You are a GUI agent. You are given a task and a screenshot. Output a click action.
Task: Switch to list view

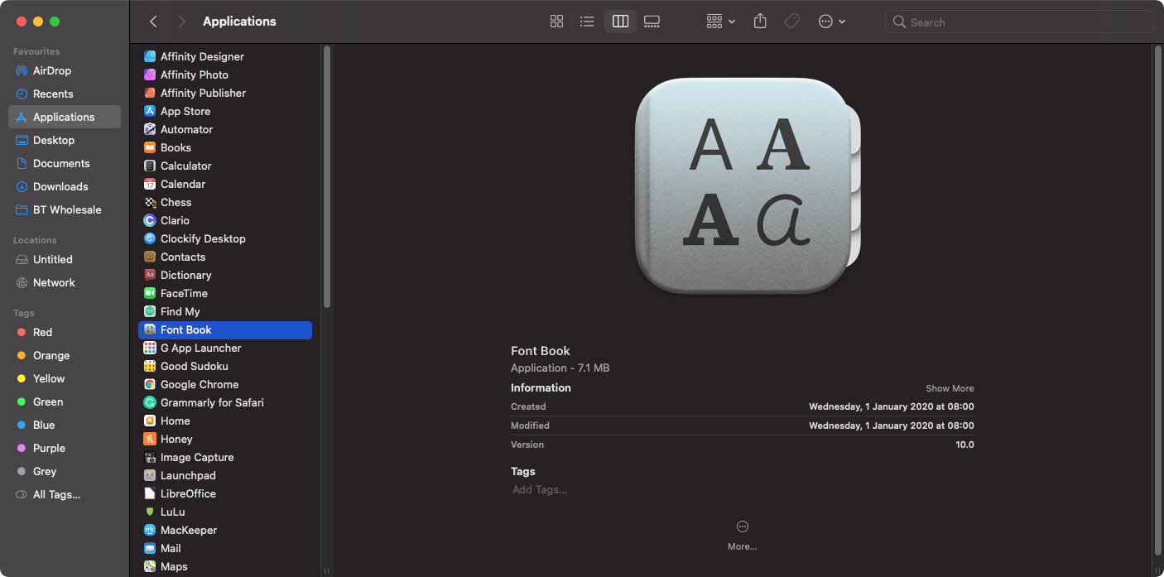coord(587,22)
